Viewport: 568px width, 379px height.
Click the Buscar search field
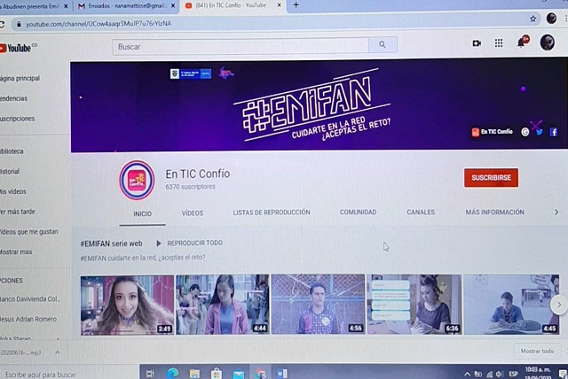tap(241, 47)
